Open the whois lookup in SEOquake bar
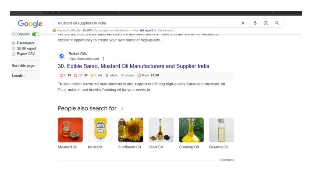 [x=111, y=75]
